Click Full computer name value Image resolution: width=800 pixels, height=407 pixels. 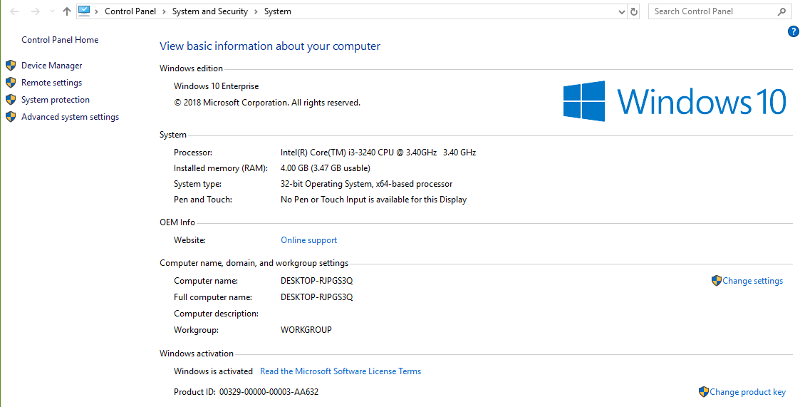317,297
